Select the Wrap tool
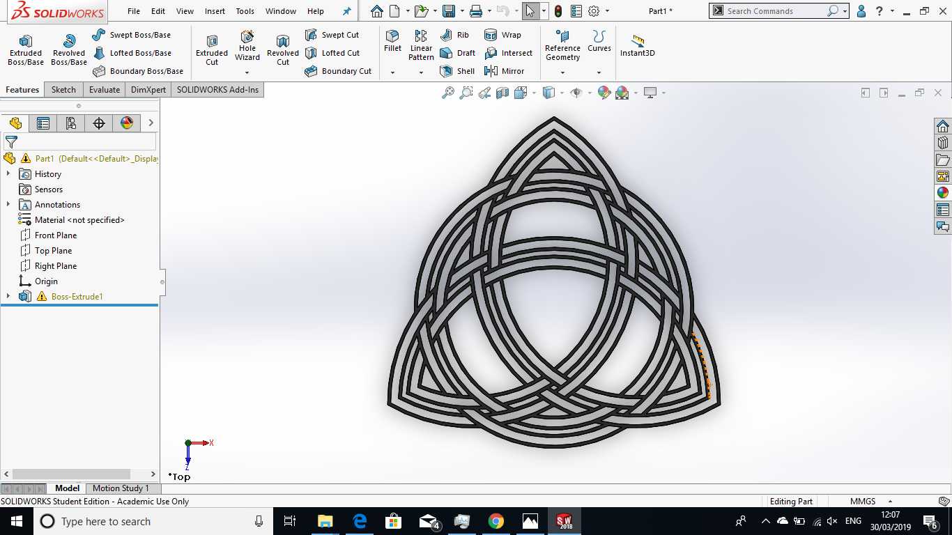This screenshot has width=952, height=535. pos(502,35)
